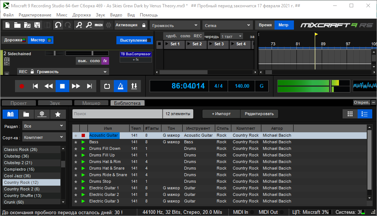Save project with the floppy disk icon
The image size is (377, 216).
coord(37,25)
